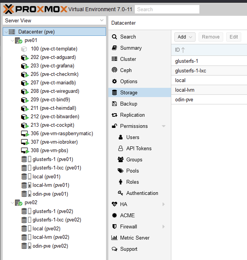Select the glusterfs-1 storage row
This screenshot has height=260, width=247.
pyautogui.click(x=209, y=61)
